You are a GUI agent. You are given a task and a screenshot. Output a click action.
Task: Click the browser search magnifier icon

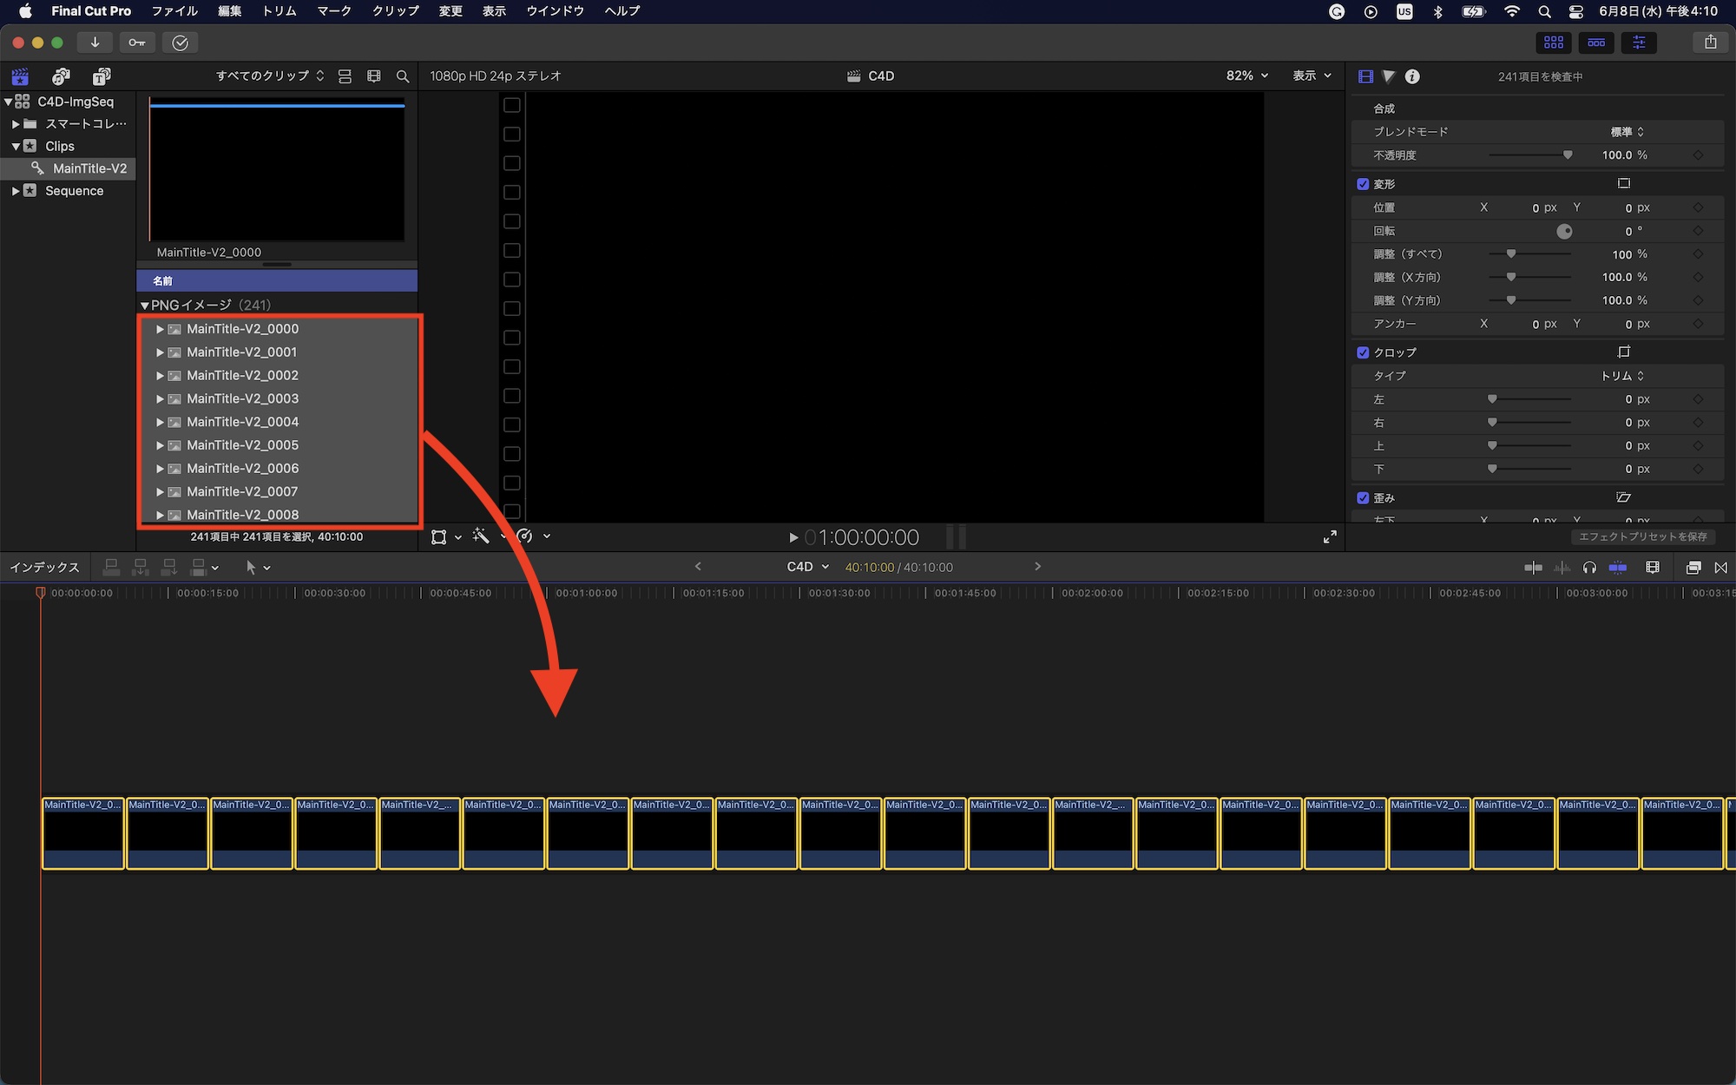click(403, 76)
